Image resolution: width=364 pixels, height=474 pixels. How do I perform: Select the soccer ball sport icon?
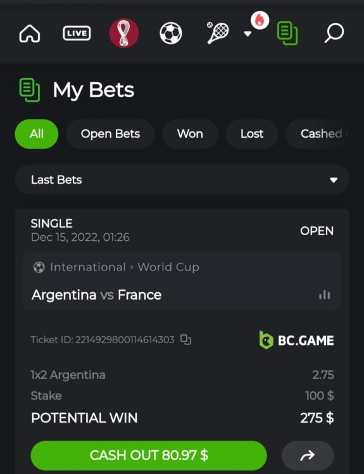click(171, 33)
